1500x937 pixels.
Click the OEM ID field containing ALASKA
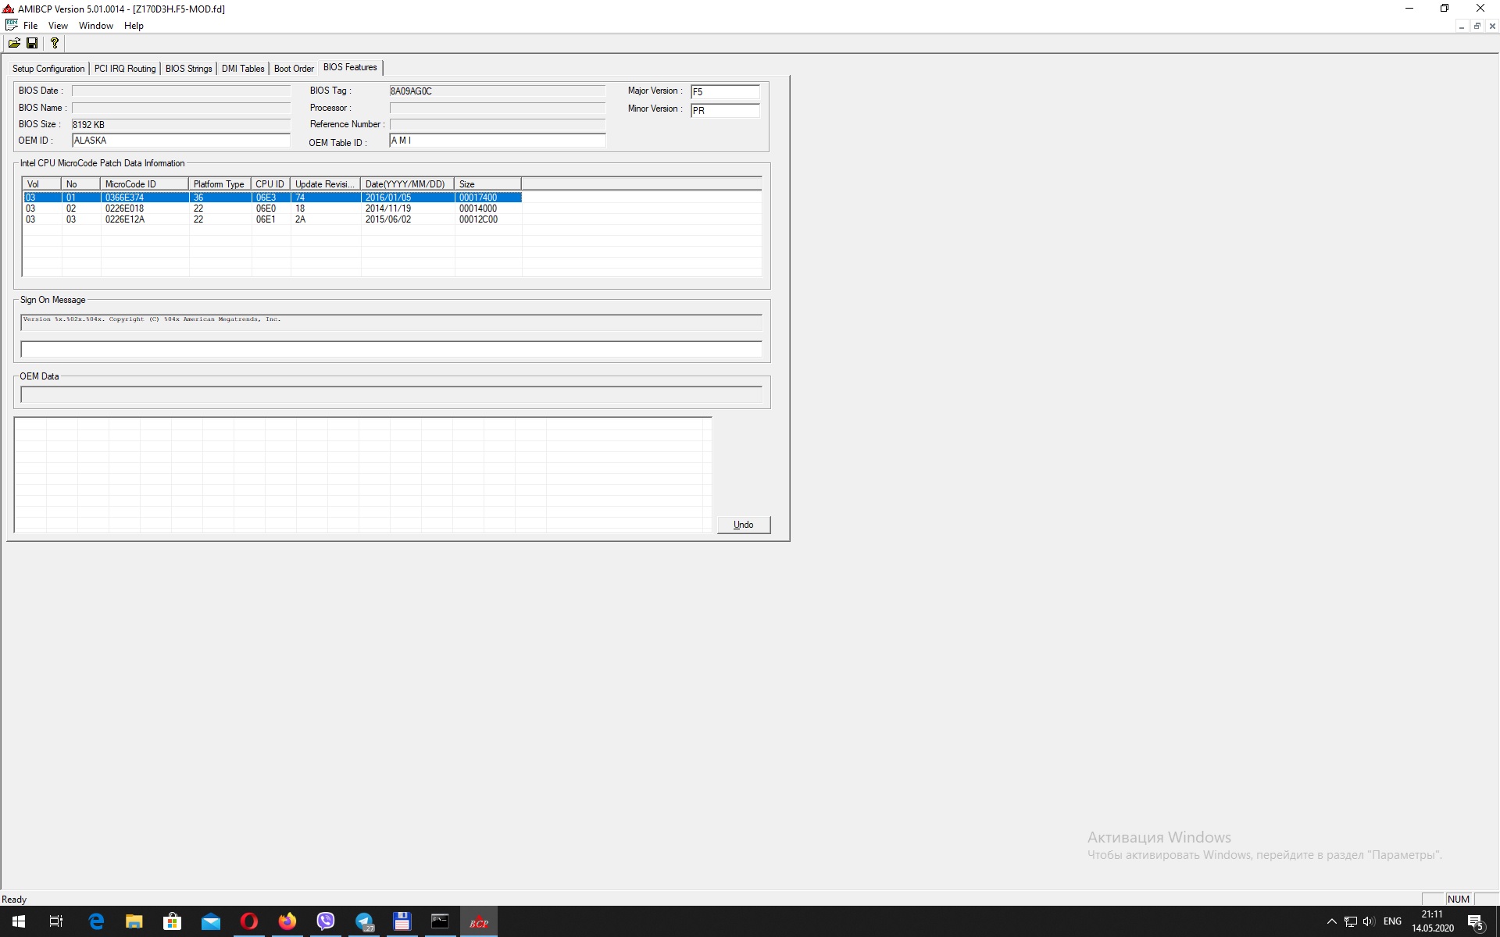pos(180,141)
